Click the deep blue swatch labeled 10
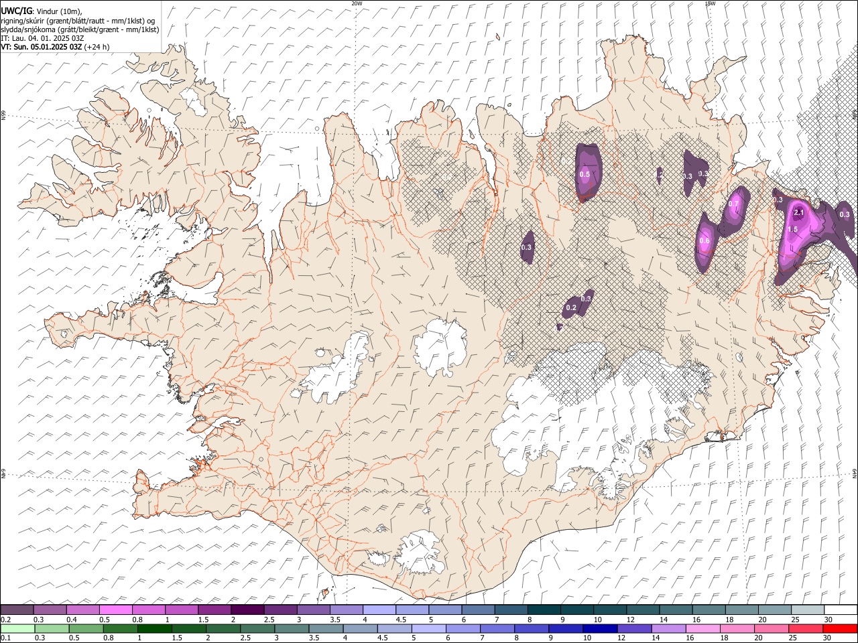The image size is (858, 643). tap(599, 628)
